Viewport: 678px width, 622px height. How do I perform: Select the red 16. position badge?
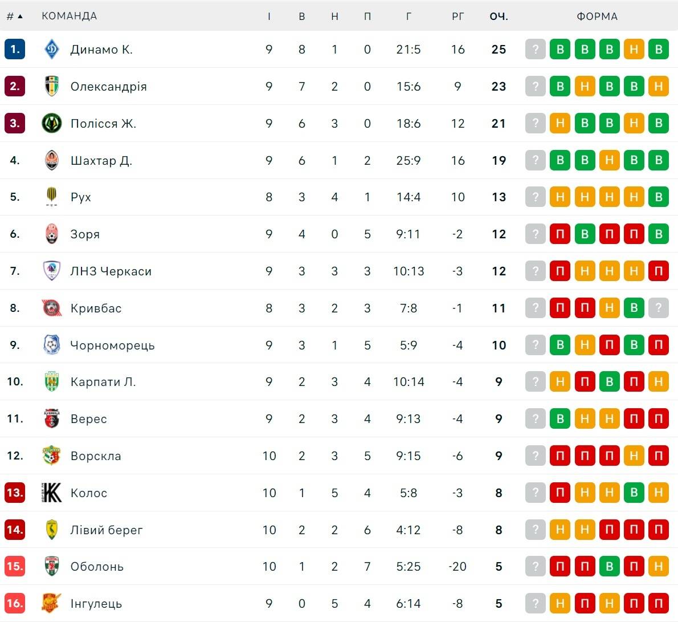coord(15,603)
